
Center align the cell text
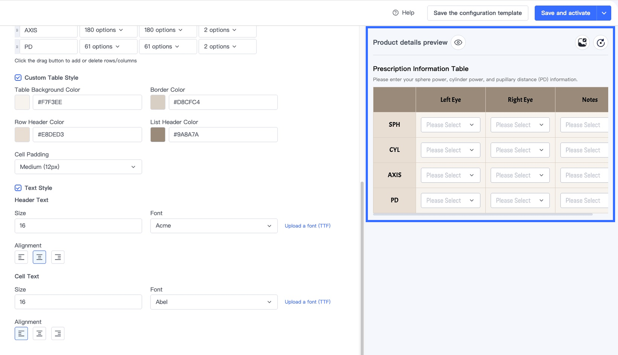click(x=39, y=333)
